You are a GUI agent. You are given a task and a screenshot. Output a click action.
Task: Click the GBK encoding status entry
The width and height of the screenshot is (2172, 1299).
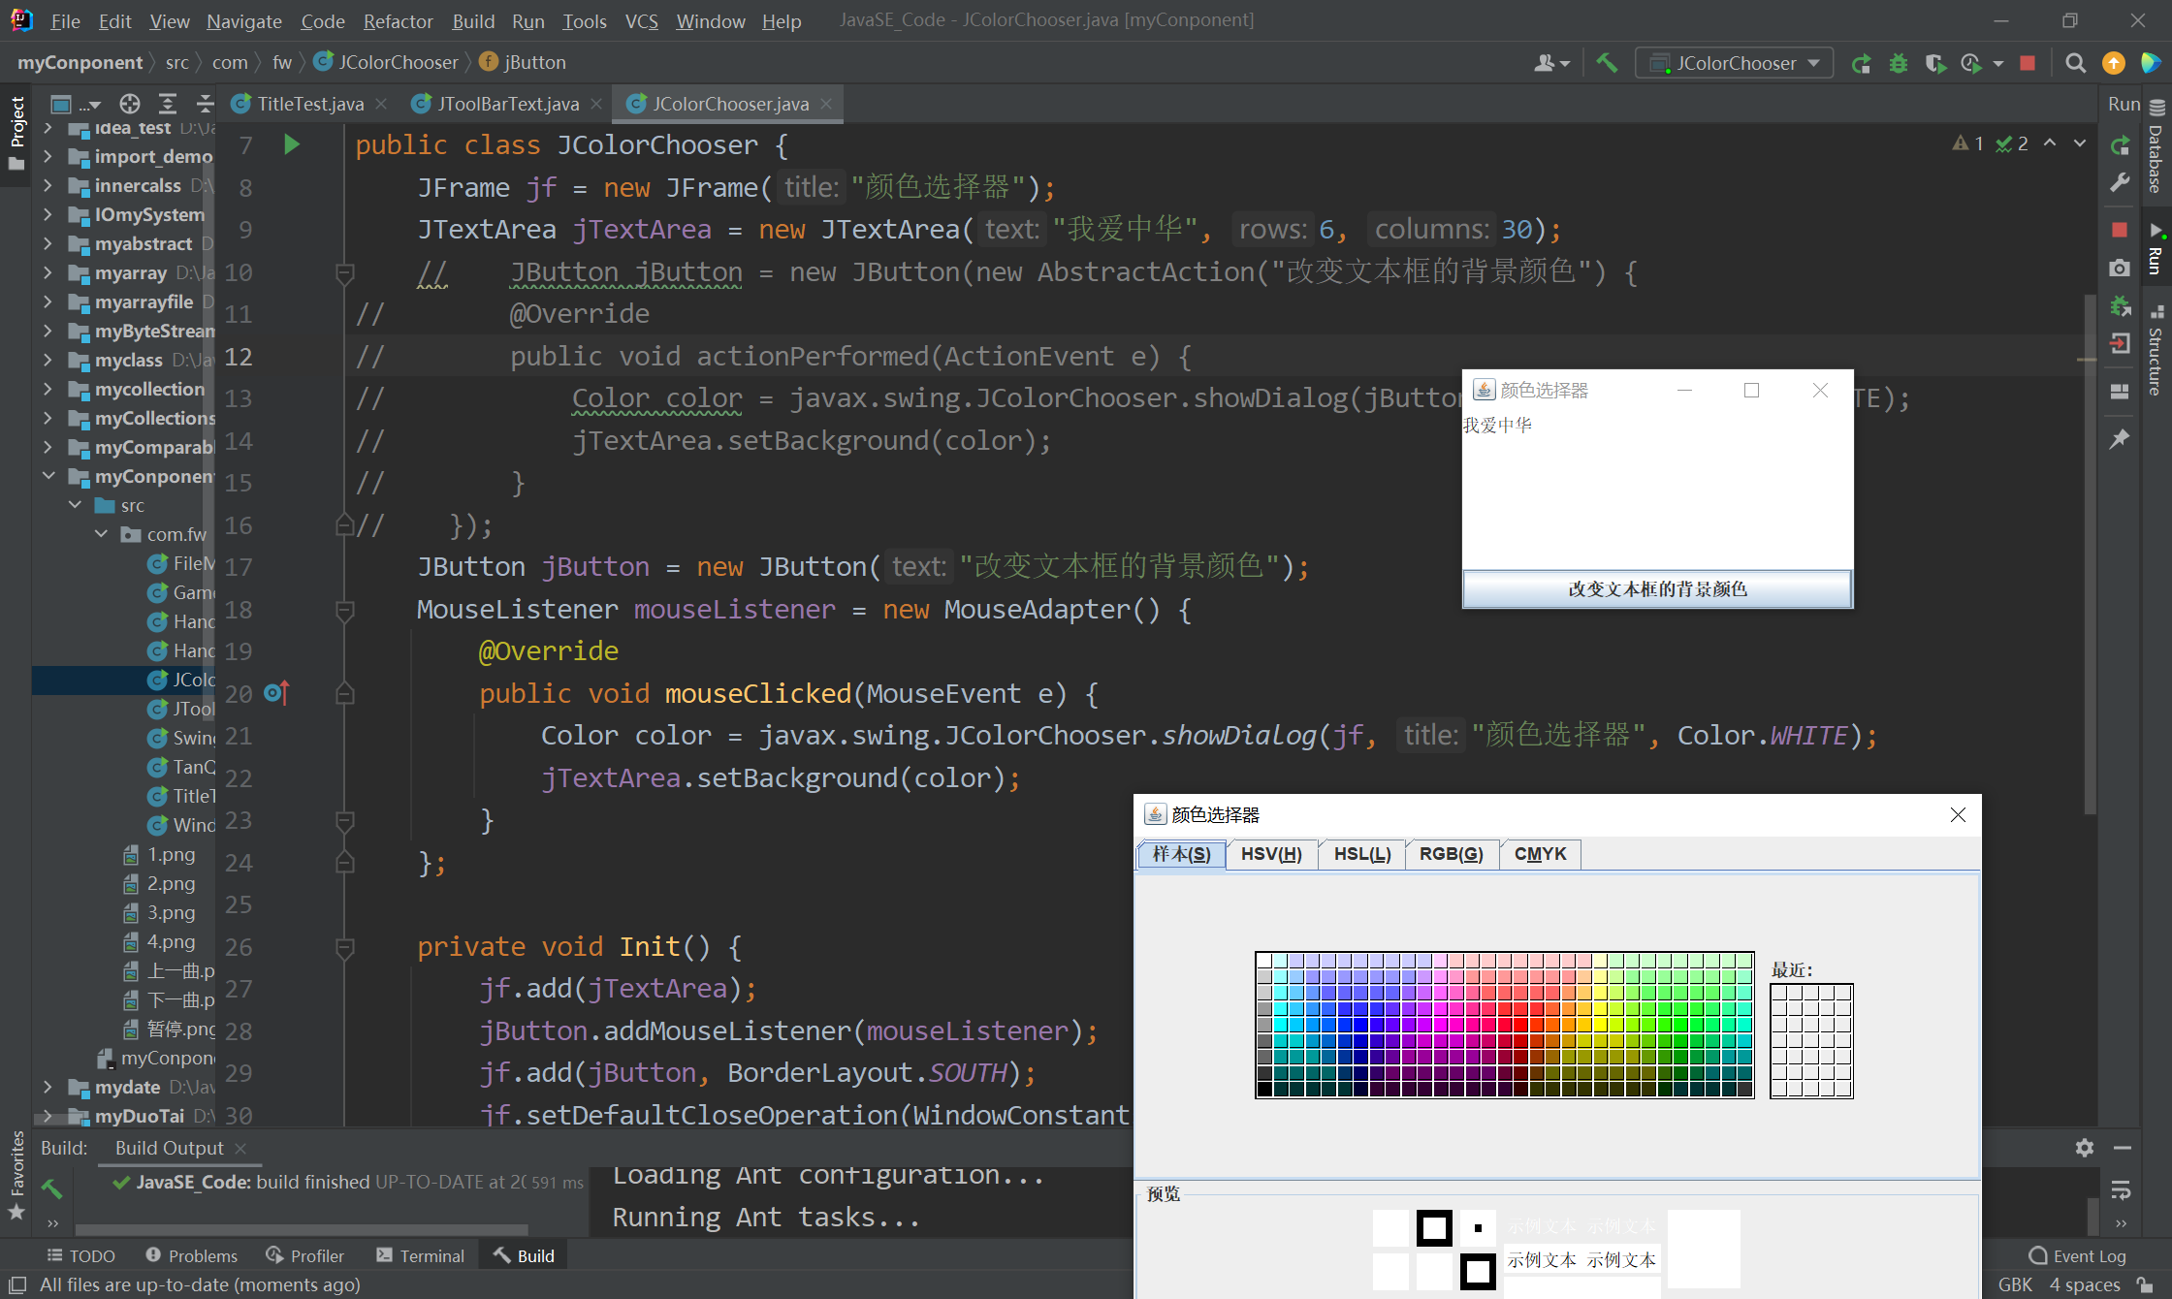tap(2014, 1284)
